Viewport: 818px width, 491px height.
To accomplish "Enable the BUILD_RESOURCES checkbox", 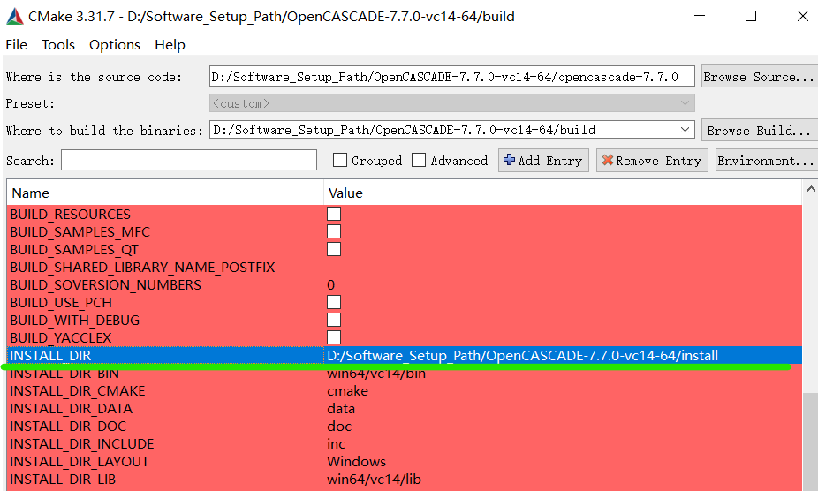I will (334, 214).
